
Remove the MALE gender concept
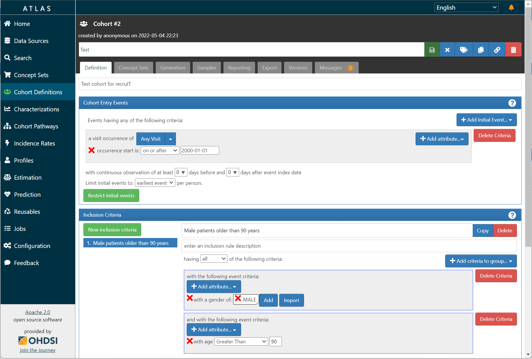238,298
